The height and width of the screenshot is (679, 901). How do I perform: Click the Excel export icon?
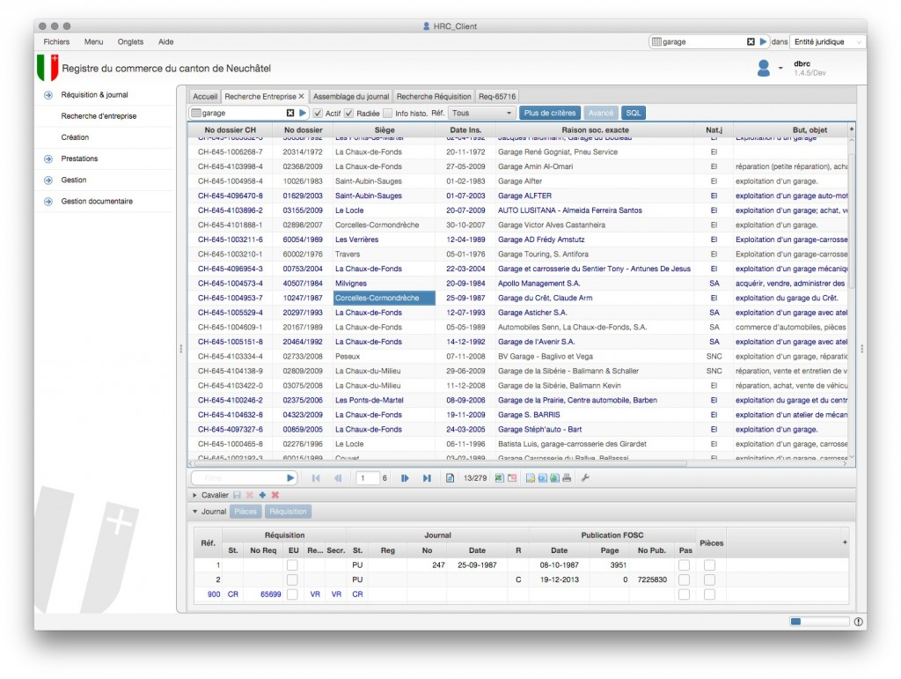point(500,478)
